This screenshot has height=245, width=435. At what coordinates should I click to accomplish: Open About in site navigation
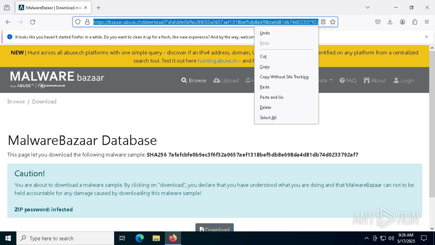(375, 80)
